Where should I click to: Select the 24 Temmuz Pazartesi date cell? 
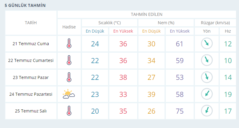(31, 94)
